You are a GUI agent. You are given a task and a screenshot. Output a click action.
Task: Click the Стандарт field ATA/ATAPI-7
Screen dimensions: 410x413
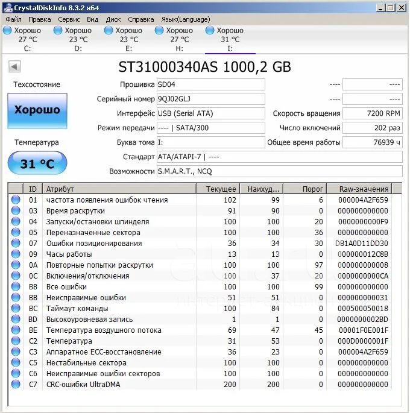(x=280, y=157)
